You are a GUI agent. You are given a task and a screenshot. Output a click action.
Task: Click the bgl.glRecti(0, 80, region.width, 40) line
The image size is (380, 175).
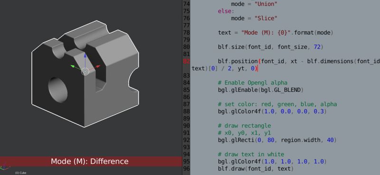pyautogui.click(x=277, y=140)
